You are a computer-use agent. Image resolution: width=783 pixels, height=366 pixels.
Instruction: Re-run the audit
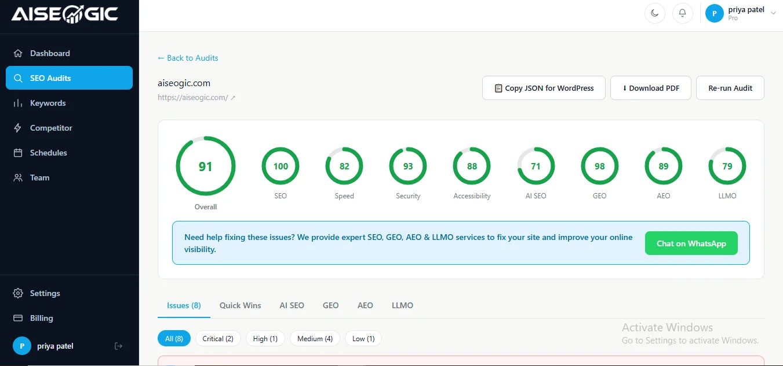[x=730, y=88]
